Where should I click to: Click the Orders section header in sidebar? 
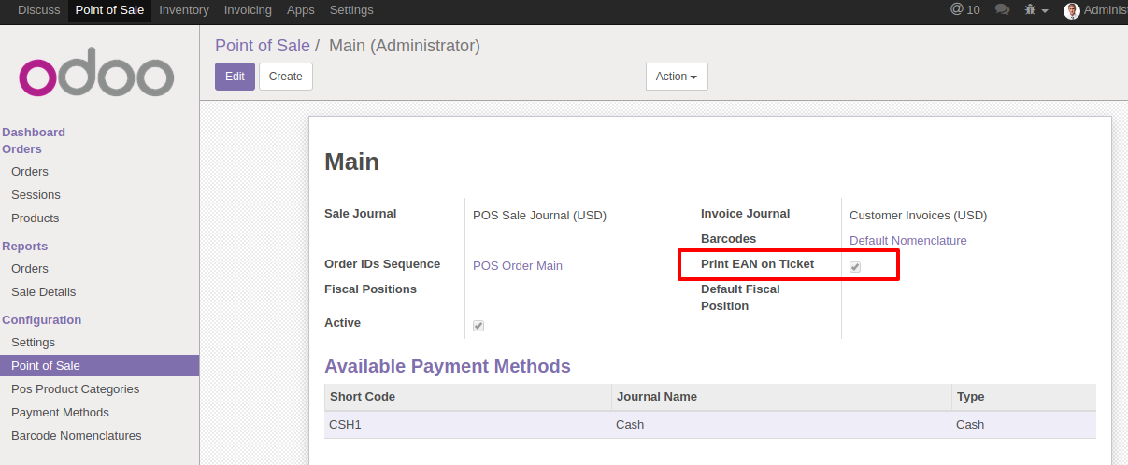(x=21, y=149)
